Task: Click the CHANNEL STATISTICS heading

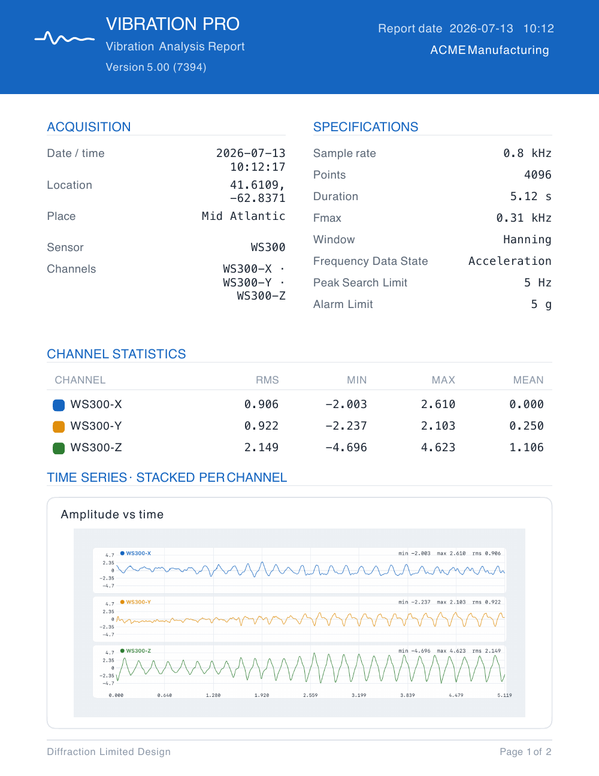Action: pos(116,354)
